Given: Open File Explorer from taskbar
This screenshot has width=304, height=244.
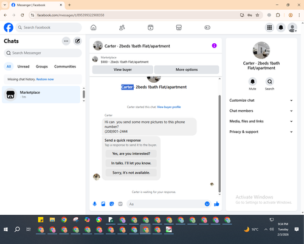Looking at the screenshot, I should tap(52, 220).
